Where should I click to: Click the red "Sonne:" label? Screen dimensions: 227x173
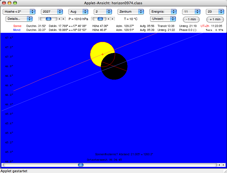(18, 26)
